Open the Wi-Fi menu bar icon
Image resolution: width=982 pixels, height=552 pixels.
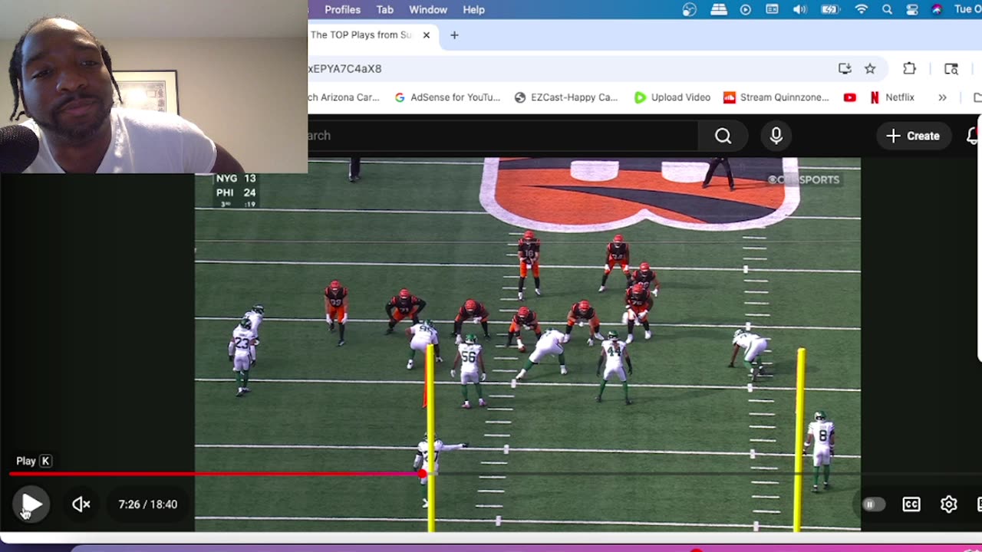[x=861, y=10]
